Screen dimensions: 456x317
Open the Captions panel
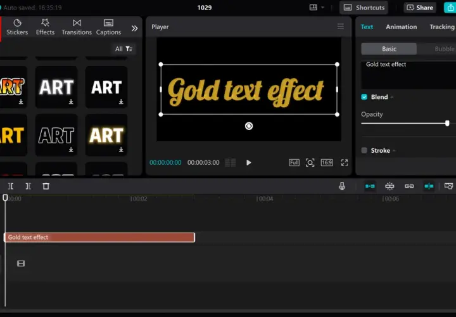click(x=108, y=27)
